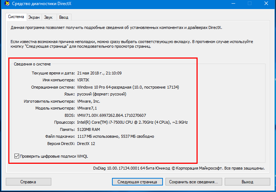Click the disabled maximize window button
Viewport: 276px width, 192px height.
pyautogui.click(x=250, y=3)
